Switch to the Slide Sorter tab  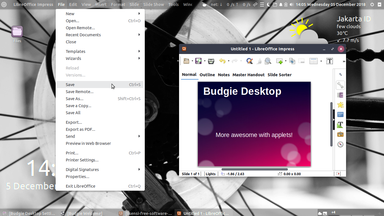click(x=279, y=75)
